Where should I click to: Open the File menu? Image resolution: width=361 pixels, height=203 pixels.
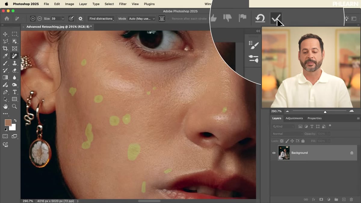click(46, 4)
